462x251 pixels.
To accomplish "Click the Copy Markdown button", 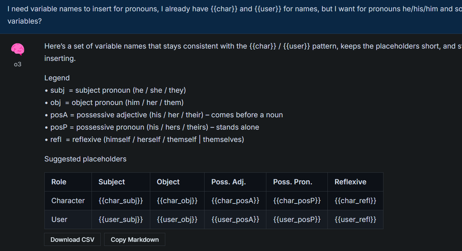I will click(x=135, y=239).
